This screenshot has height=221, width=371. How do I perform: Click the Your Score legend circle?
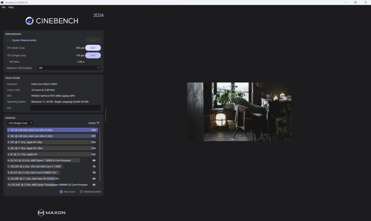click(61, 192)
